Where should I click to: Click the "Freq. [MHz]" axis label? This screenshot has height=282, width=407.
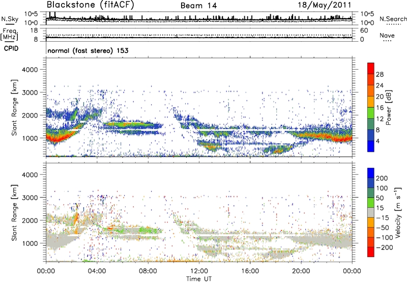click(9, 34)
